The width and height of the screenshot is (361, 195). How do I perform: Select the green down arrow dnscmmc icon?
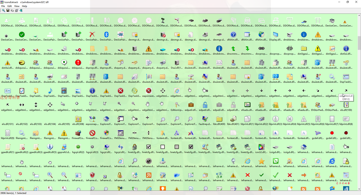(x=247, y=49)
